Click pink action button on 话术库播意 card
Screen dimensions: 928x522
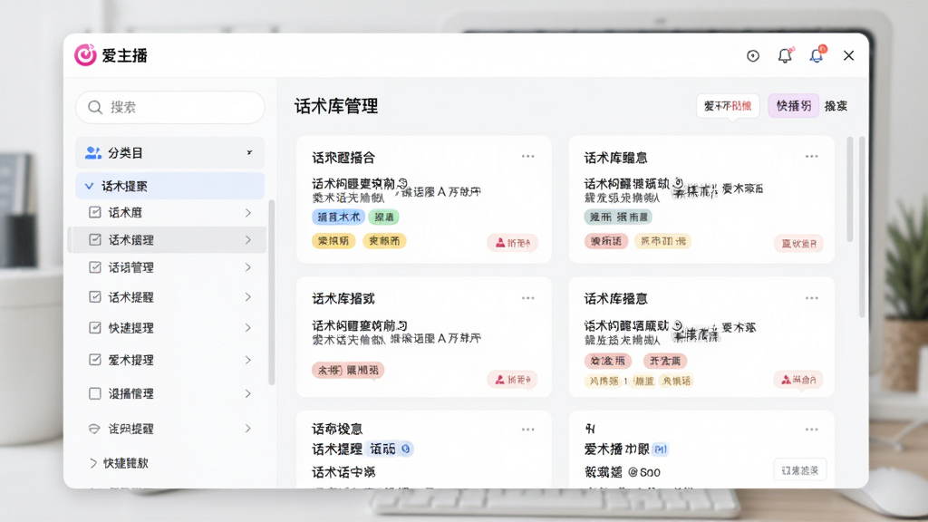pyautogui.click(x=798, y=380)
